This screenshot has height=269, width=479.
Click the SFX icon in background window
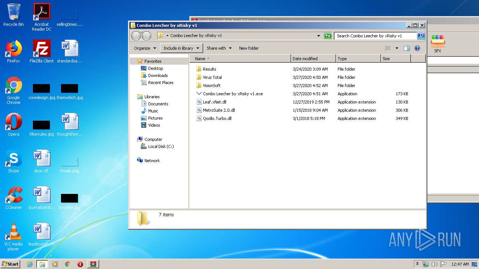pos(437,44)
